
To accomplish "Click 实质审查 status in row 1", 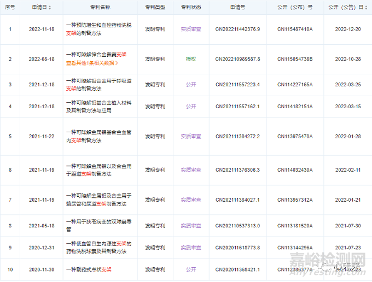I will coord(191,28).
